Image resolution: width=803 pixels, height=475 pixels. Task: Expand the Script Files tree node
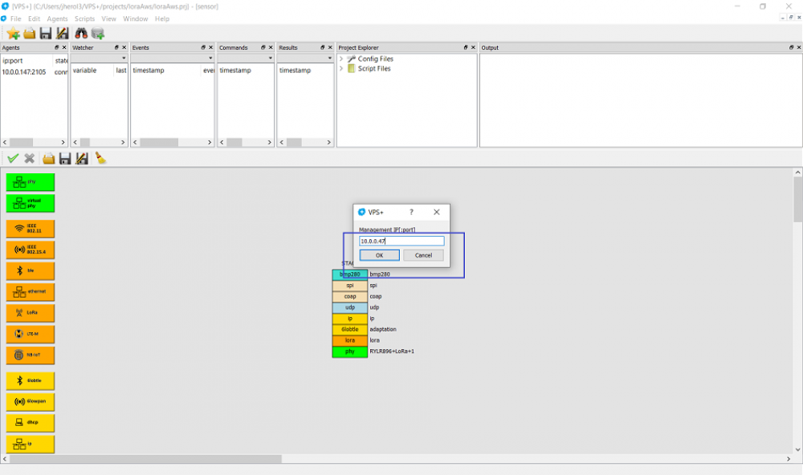coord(341,68)
